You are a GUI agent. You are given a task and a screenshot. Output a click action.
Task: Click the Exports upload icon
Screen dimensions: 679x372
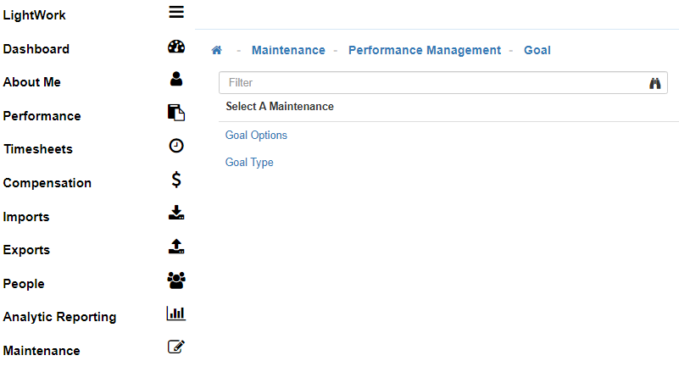coord(175,247)
